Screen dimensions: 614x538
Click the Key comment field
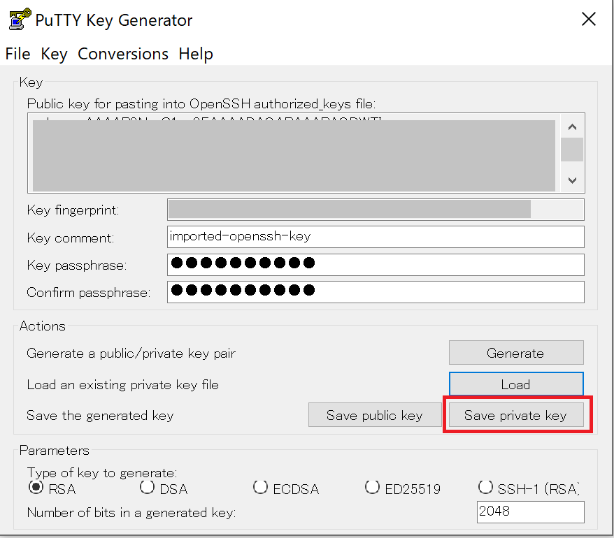coord(375,237)
